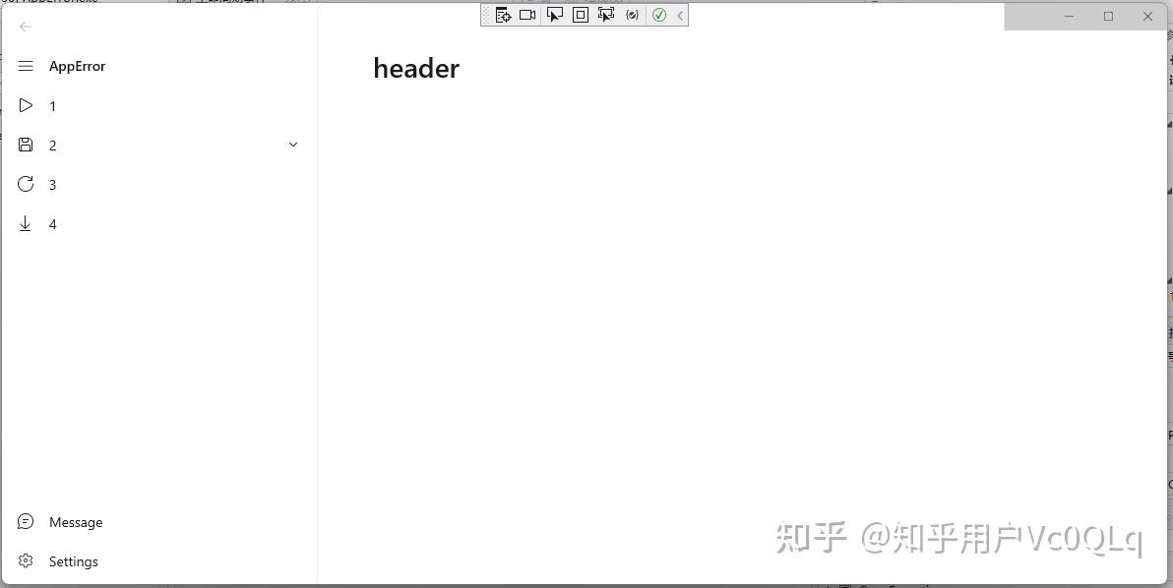Click the Settings gear icon

25,560
